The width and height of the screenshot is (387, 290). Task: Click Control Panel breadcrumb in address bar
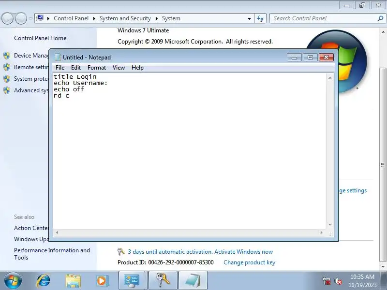pyautogui.click(x=71, y=18)
